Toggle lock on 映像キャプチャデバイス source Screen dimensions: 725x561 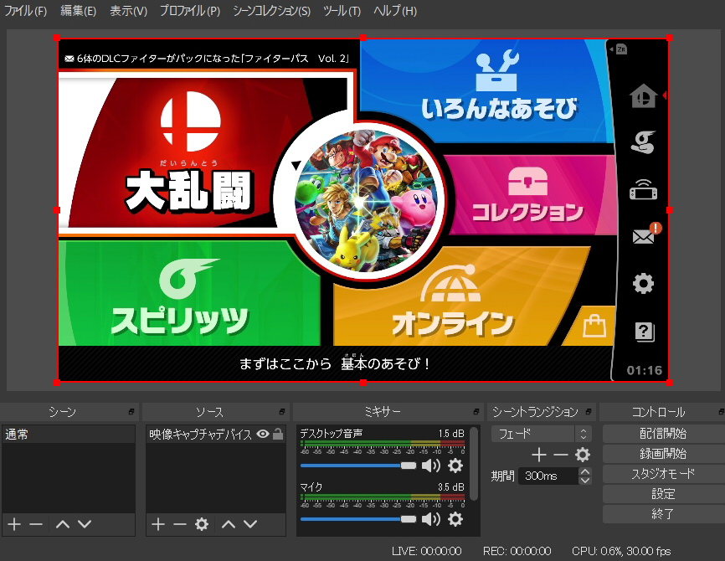point(278,434)
